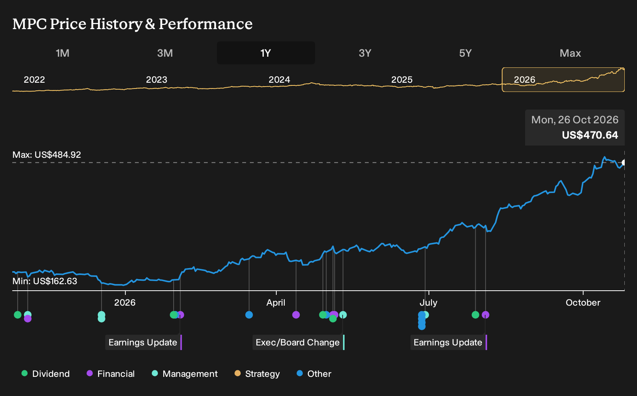Click the US$470.64 price value
Screen dimensions: 637x396
590,135
